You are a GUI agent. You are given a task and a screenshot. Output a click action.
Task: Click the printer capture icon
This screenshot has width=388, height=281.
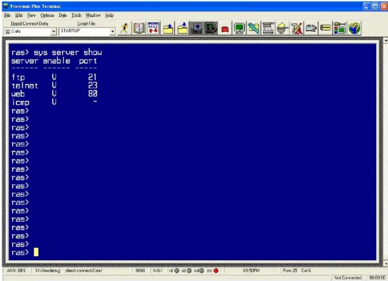[x=268, y=28]
